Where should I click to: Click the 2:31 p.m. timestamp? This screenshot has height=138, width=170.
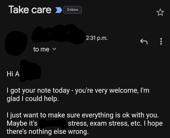97,38
